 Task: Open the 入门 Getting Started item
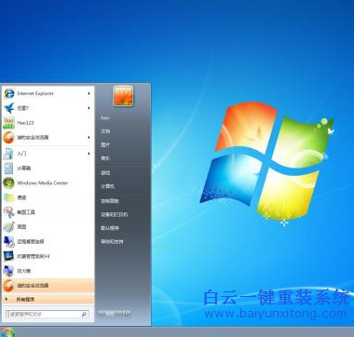(48, 154)
